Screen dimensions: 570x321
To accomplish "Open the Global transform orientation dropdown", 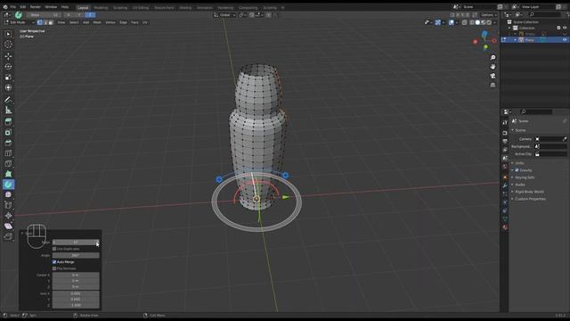I will (x=224, y=15).
